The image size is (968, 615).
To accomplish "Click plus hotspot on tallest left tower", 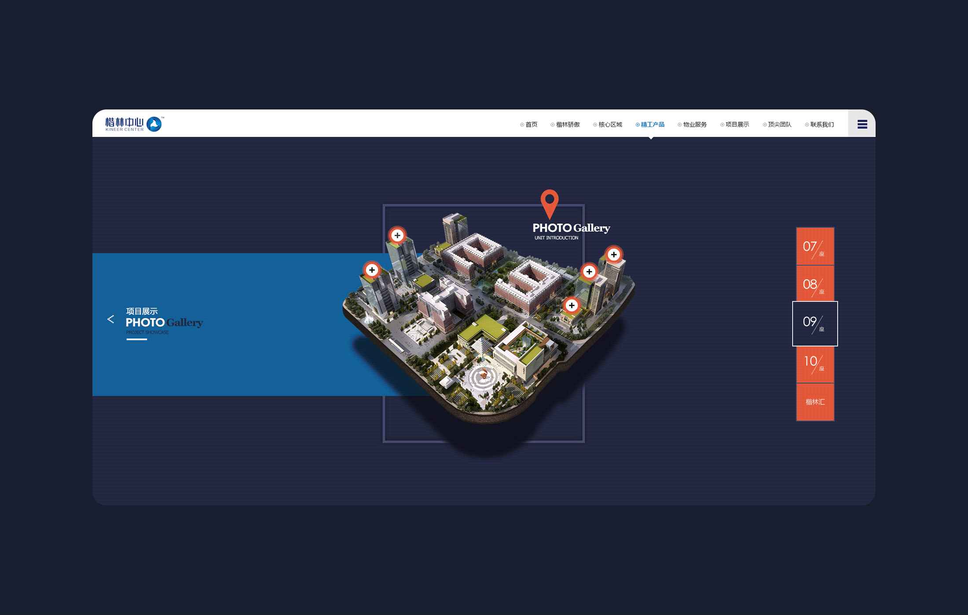I will click(x=397, y=235).
